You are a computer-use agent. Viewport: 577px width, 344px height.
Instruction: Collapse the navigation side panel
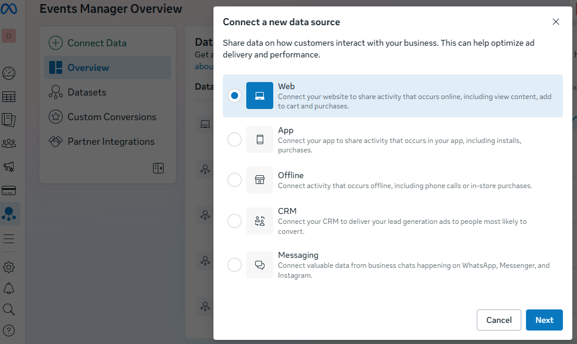click(158, 168)
